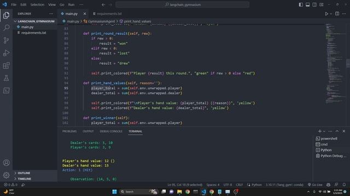Open the Run menu
Viewport: 350px width, 196px height.
[x=71, y=5]
